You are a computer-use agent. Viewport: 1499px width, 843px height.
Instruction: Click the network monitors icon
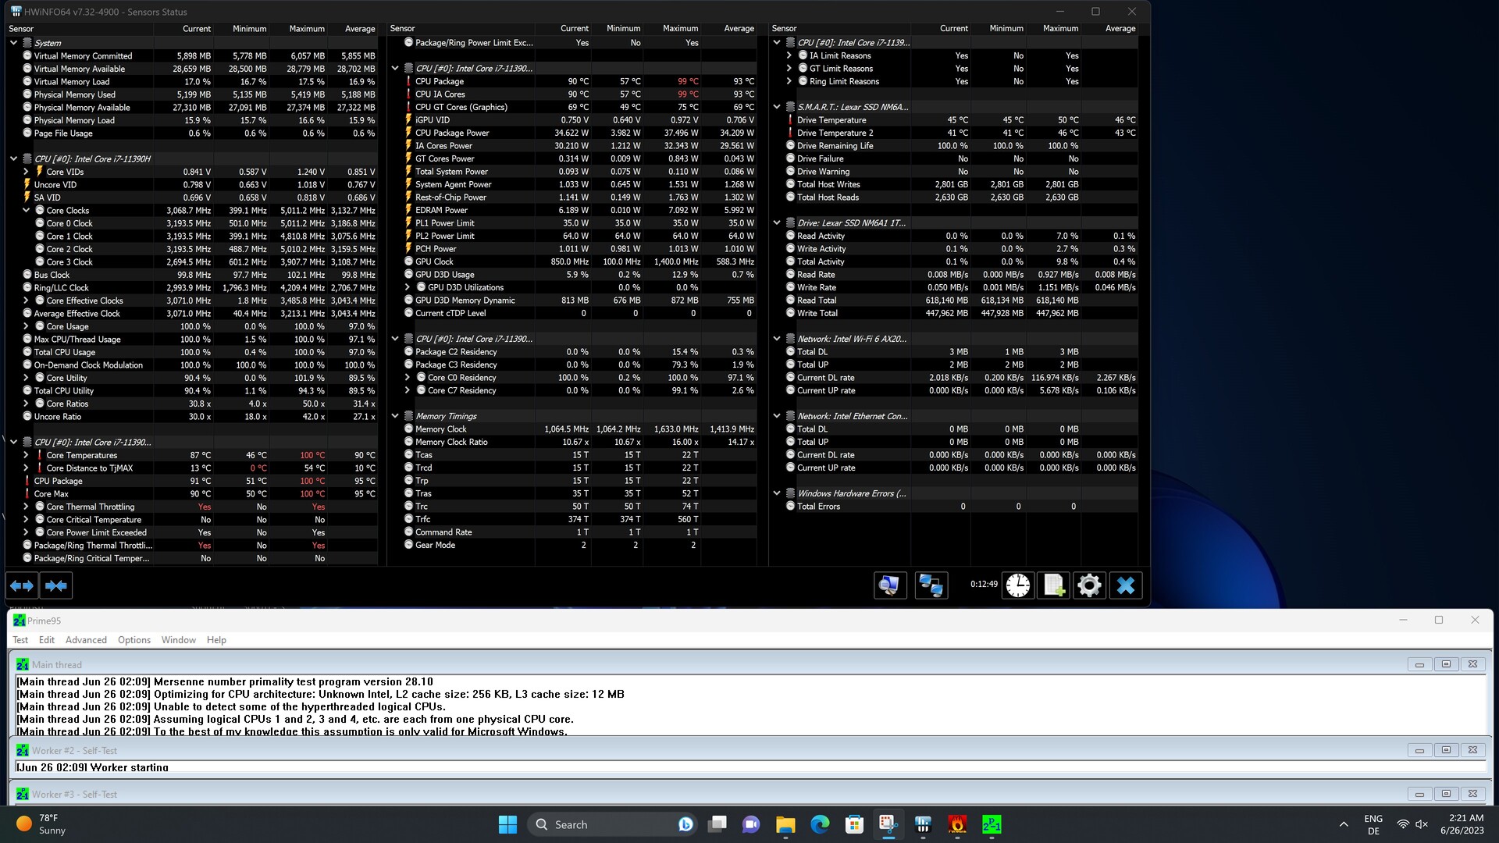coord(931,585)
